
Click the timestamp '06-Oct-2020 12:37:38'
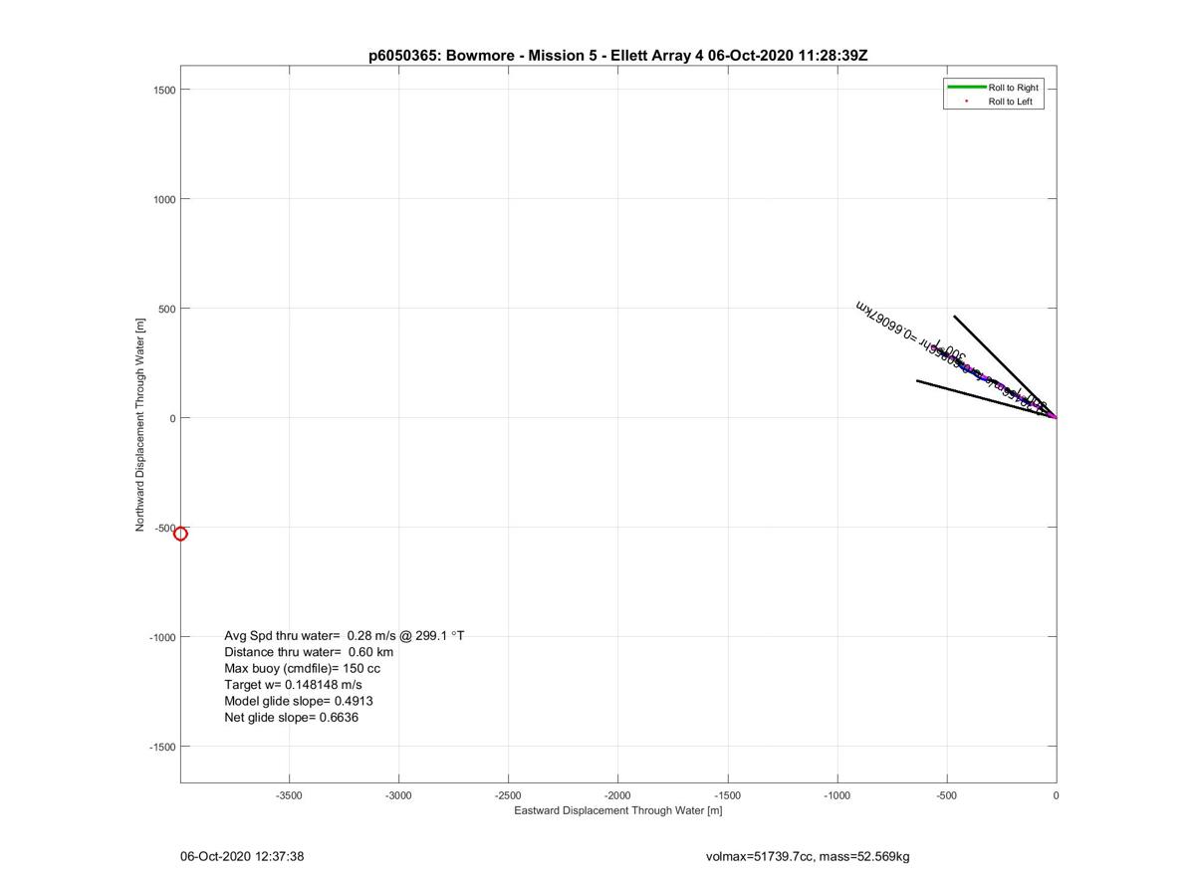coord(242,856)
